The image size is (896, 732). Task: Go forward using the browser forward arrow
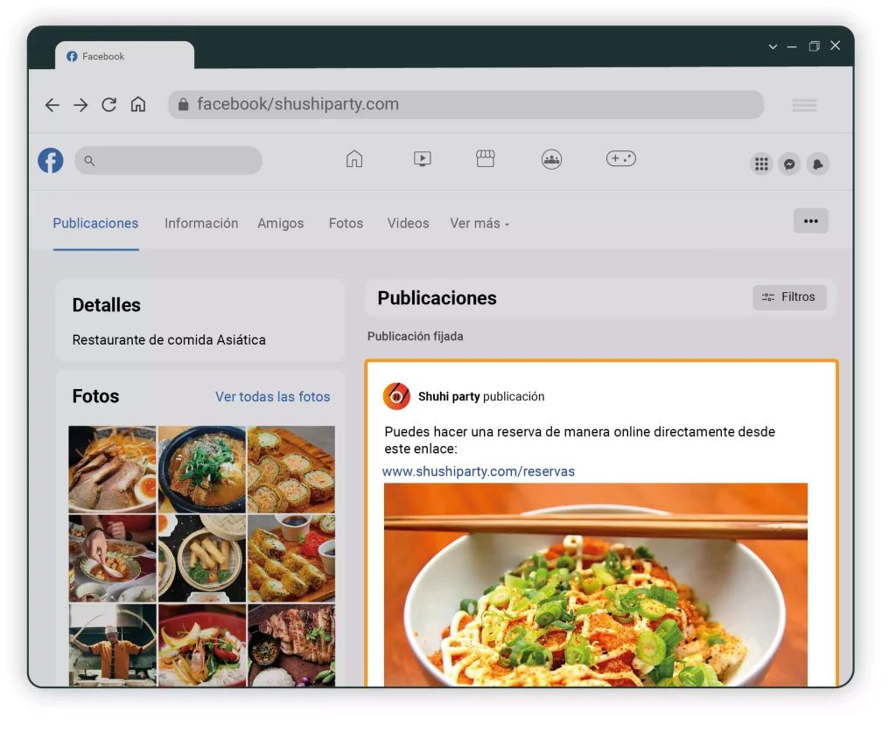pyautogui.click(x=80, y=105)
